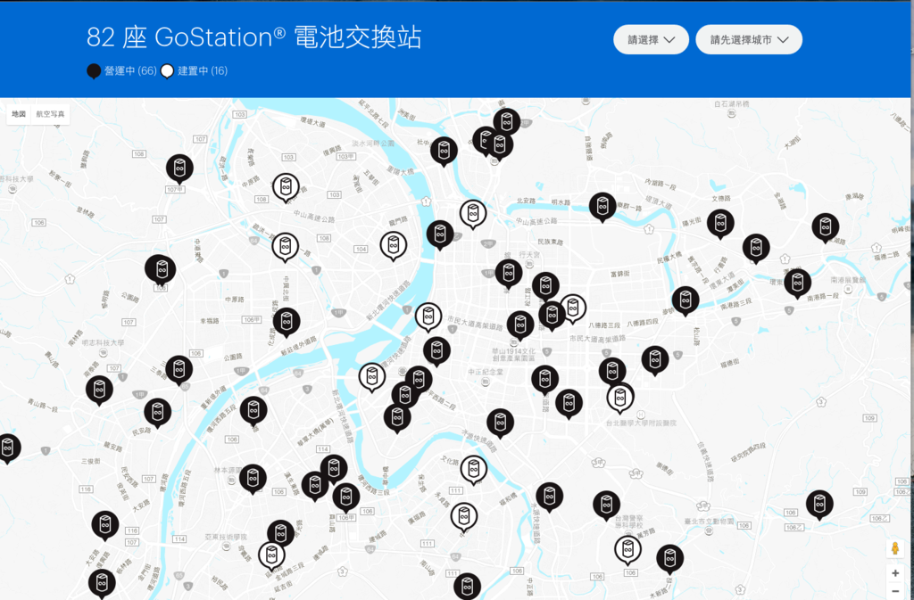Select the white station marker near 疏洪一路
Viewport: 914px width, 600px height.
(x=285, y=247)
